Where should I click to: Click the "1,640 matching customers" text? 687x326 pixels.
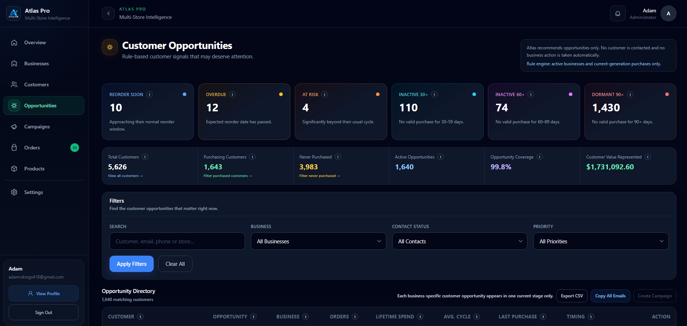click(128, 300)
